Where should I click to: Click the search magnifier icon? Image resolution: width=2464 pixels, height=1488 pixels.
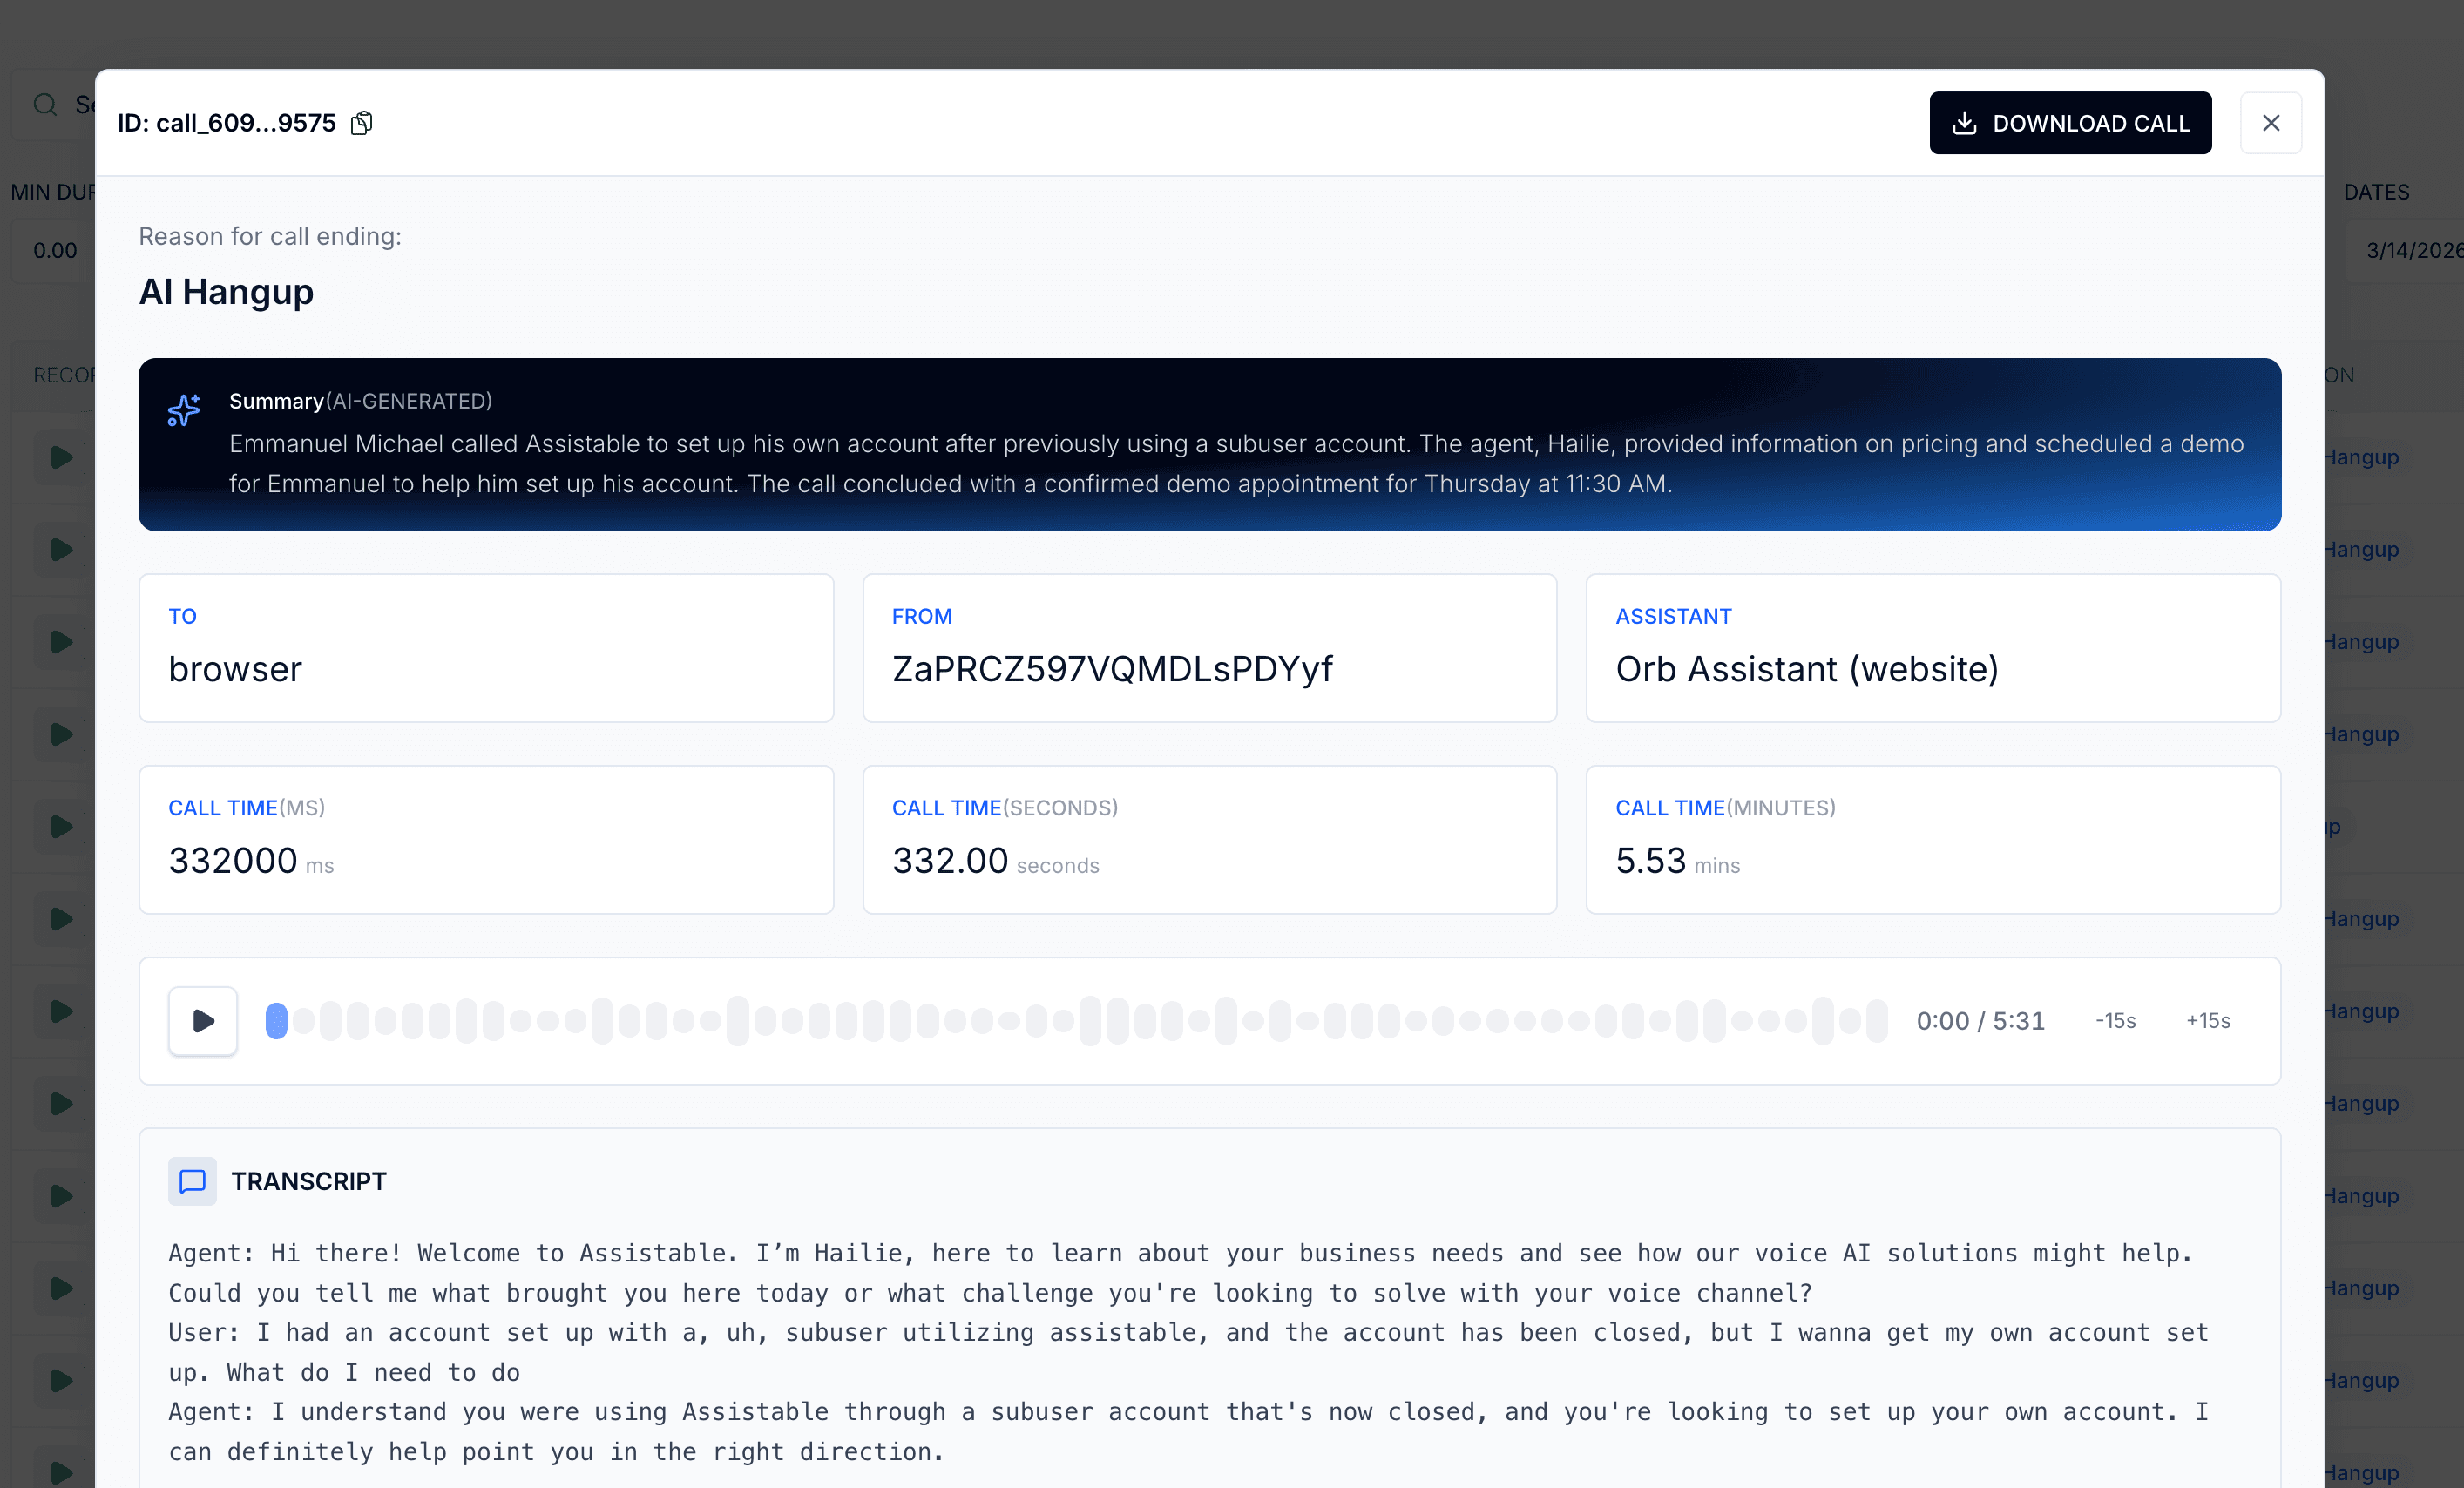45,104
